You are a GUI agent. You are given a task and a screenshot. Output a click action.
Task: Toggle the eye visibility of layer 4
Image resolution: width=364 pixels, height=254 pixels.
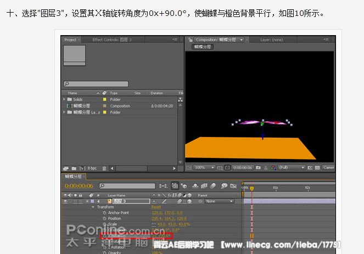pyautogui.click(x=66, y=201)
